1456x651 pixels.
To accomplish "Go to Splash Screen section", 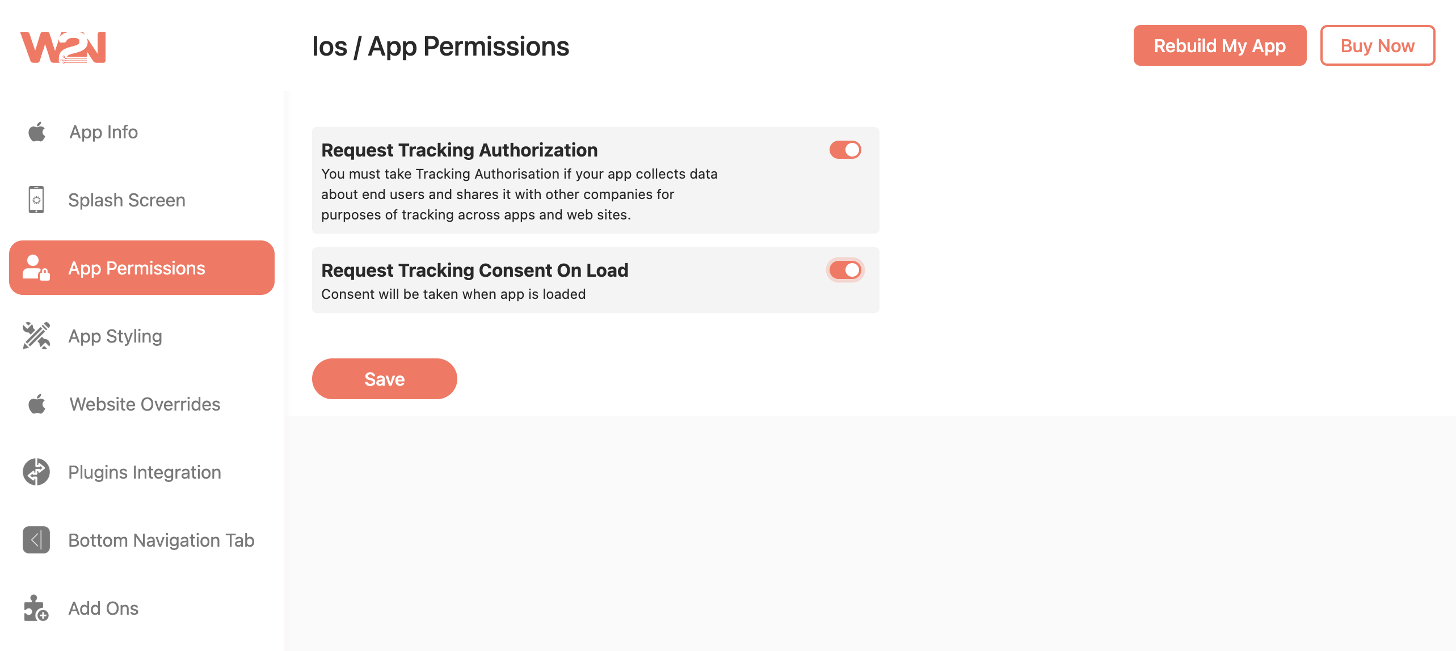I will tap(127, 200).
